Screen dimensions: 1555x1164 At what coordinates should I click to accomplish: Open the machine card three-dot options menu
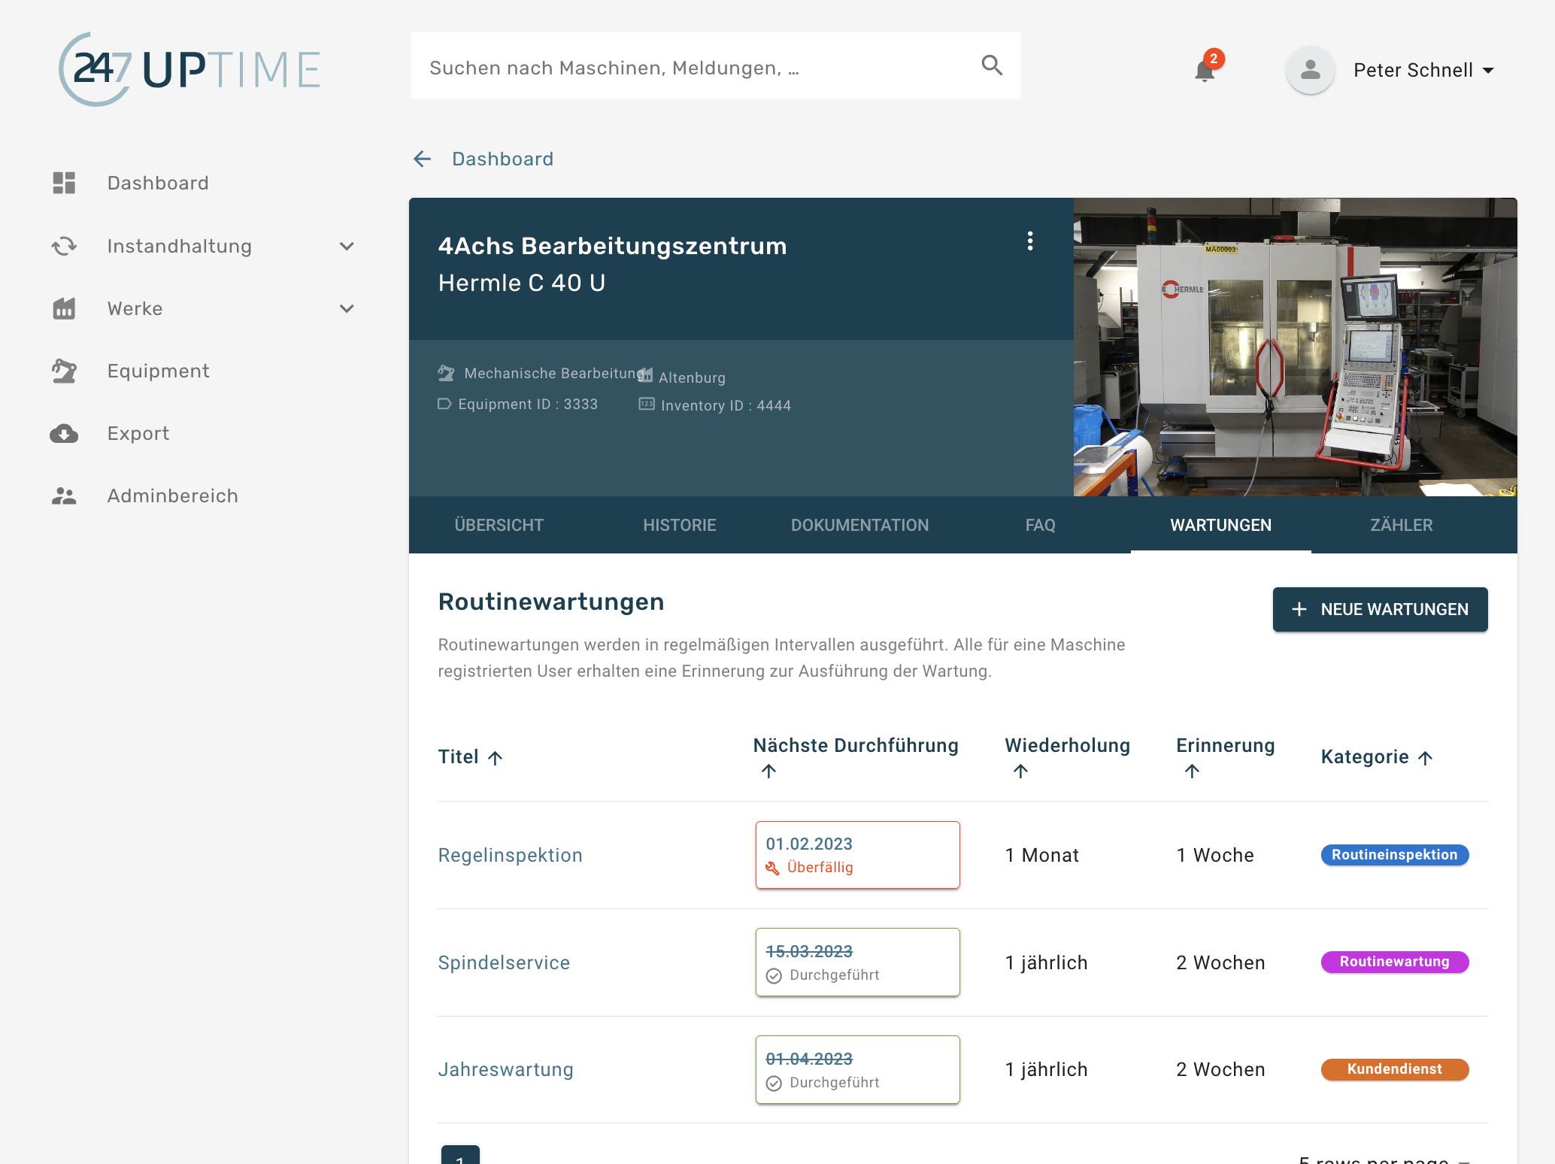click(x=1030, y=241)
